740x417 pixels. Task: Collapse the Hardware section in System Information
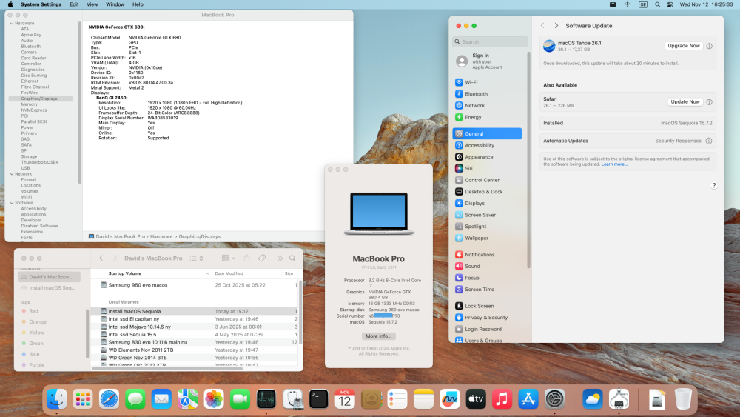(12, 23)
